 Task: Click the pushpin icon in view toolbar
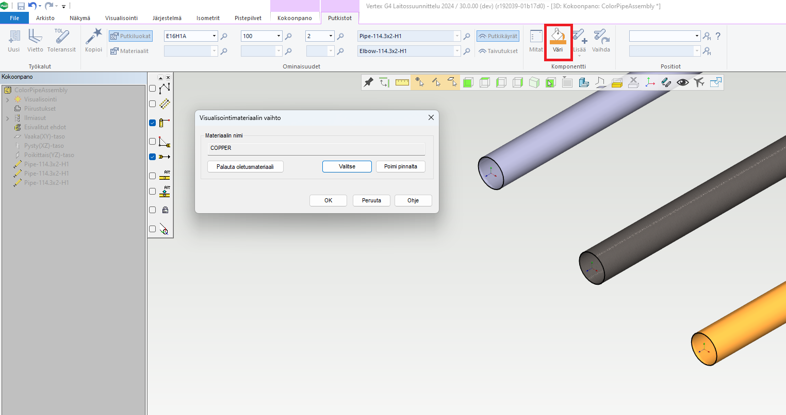(x=368, y=82)
